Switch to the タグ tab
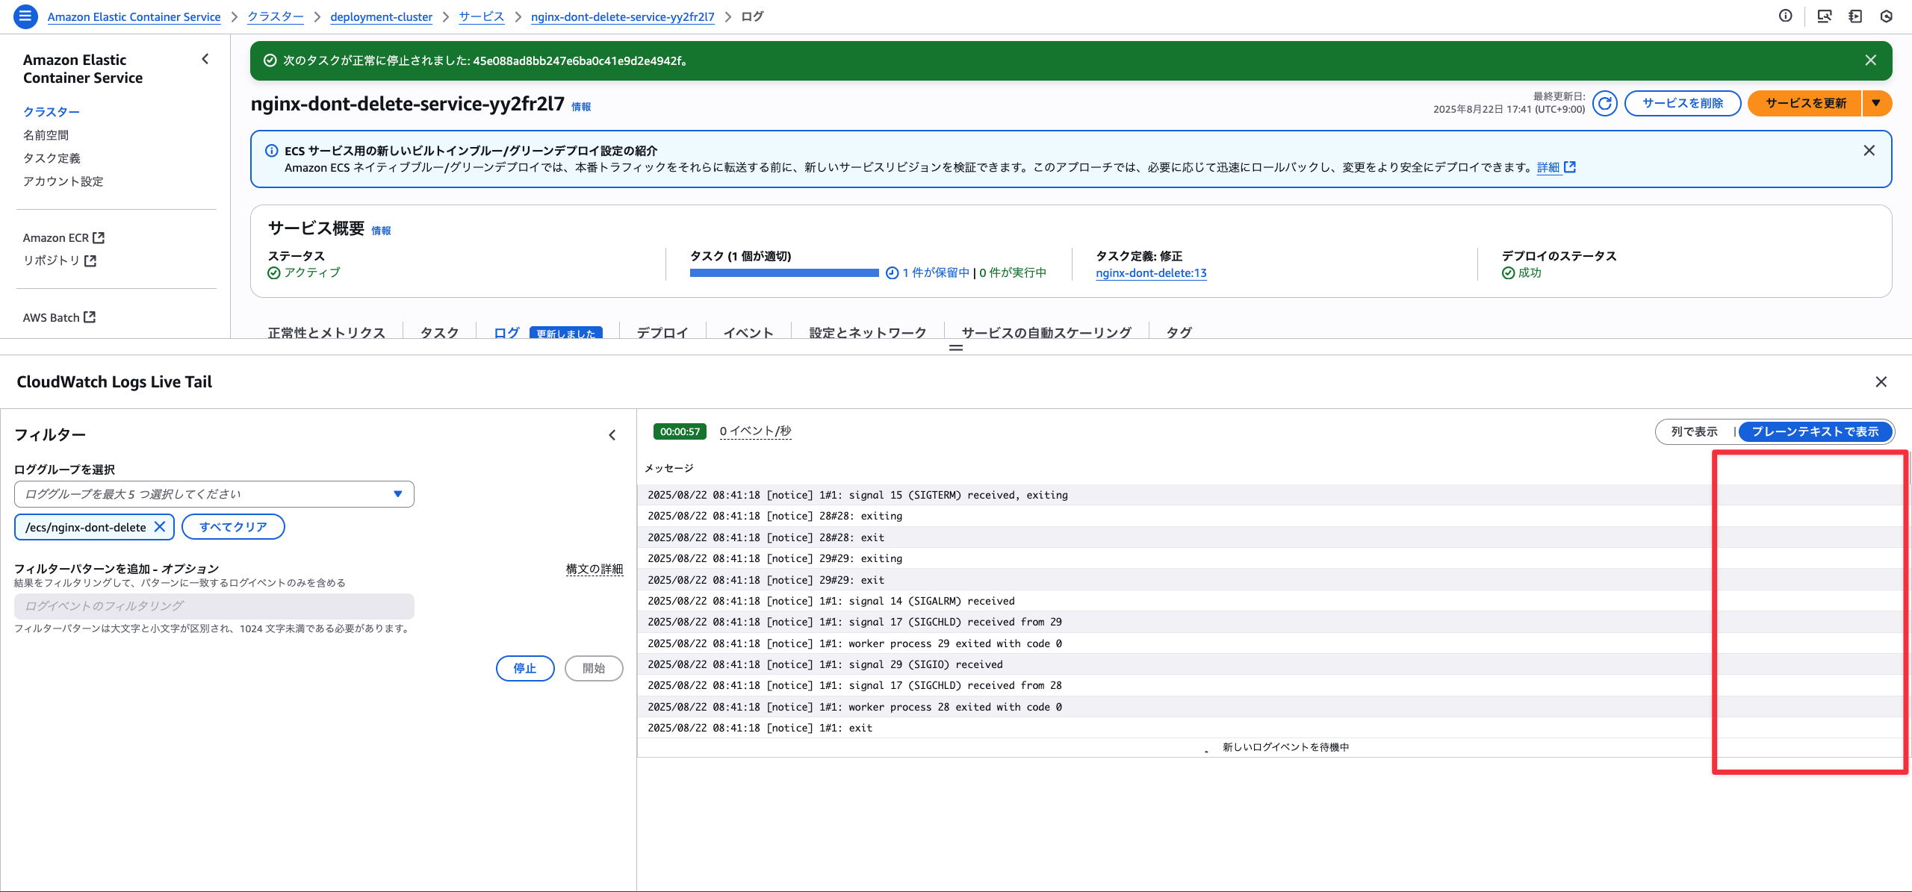The width and height of the screenshot is (1912, 892). [1179, 332]
